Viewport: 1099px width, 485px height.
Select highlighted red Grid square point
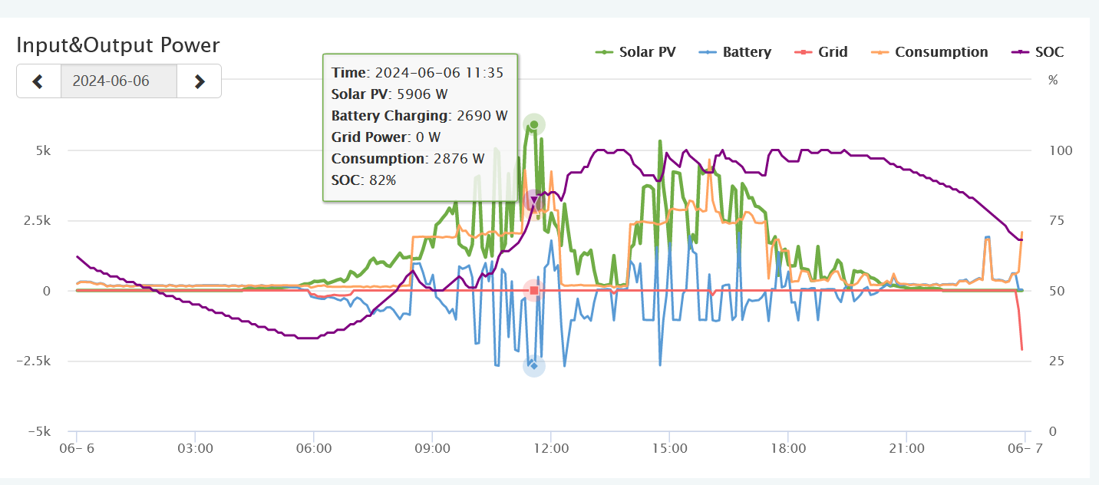(x=534, y=291)
